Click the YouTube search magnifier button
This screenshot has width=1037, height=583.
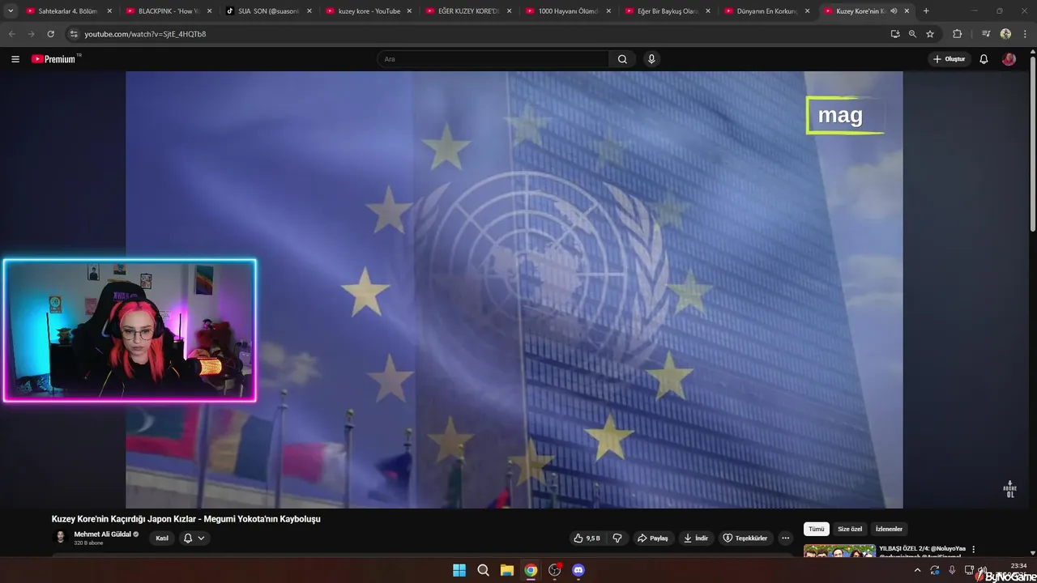coord(622,59)
